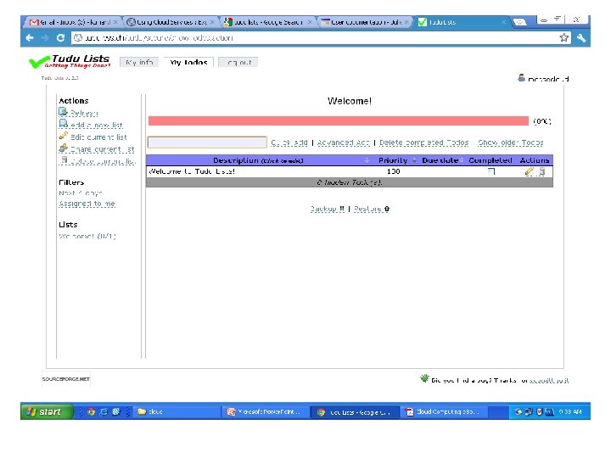Apply the Assigned to me filter
The width and height of the screenshot is (611, 458).
pyautogui.click(x=87, y=204)
